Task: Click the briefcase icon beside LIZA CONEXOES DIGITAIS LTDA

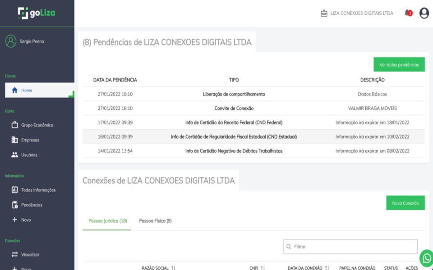Action: click(x=324, y=13)
